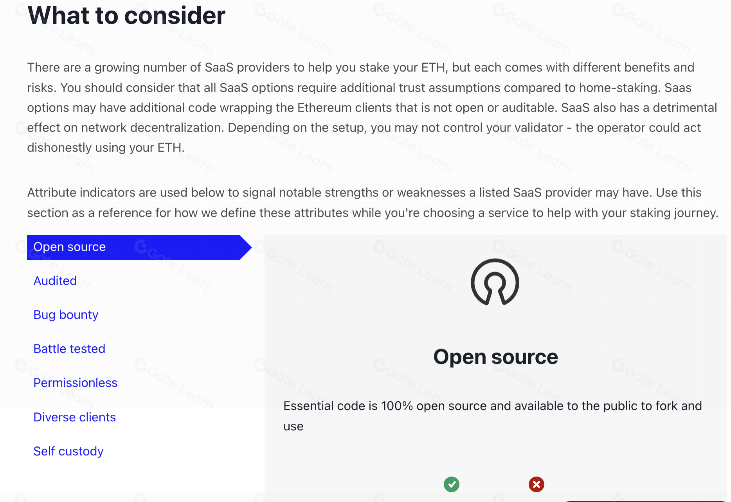Select the Permissionless tab

[x=75, y=383]
